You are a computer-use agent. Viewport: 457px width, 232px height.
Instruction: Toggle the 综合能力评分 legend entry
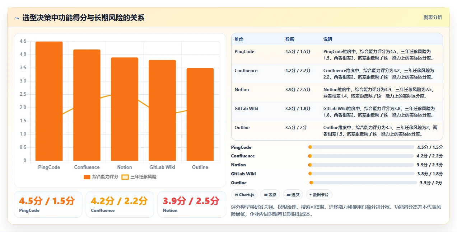tap(101, 177)
